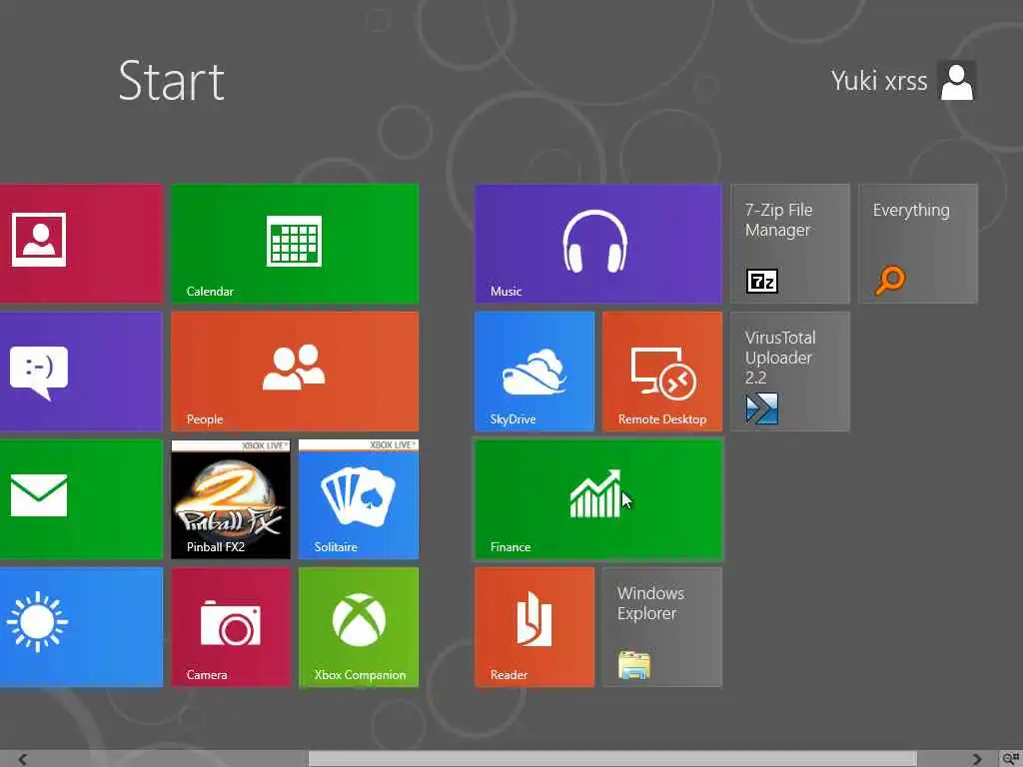Image resolution: width=1023 pixels, height=767 pixels.
Task: Click the horizontal scrollbar thumb
Action: (612, 759)
